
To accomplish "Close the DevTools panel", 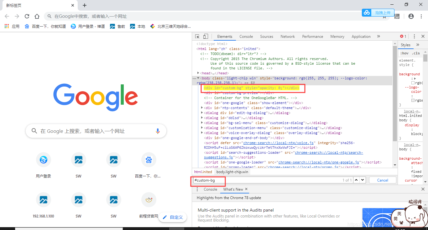I will point(423,37).
